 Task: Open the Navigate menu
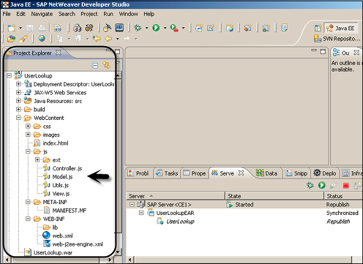click(x=42, y=13)
